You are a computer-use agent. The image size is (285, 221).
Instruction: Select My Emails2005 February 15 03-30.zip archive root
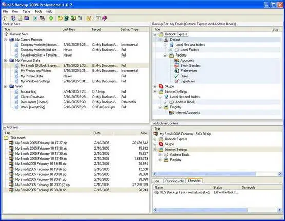click(185, 134)
